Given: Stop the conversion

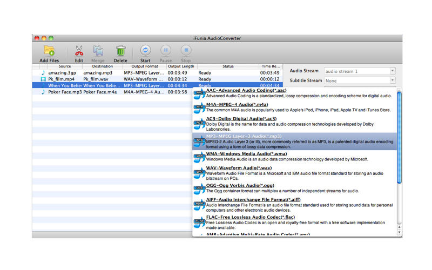Looking at the screenshot, I should pos(186,50).
